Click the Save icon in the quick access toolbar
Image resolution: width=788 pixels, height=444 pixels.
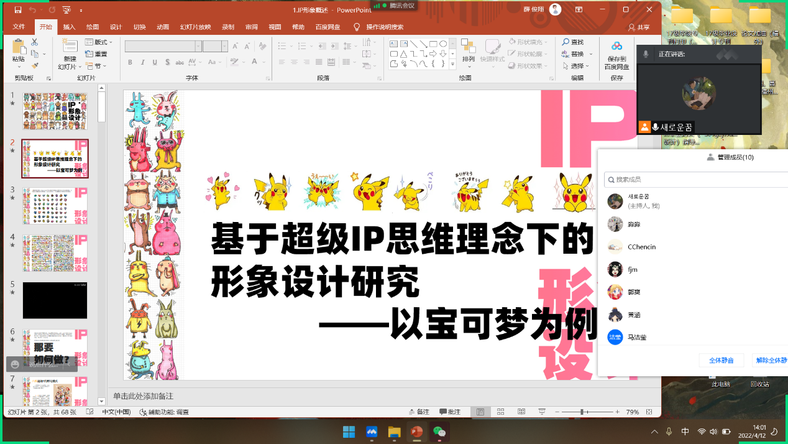[17, 10]
